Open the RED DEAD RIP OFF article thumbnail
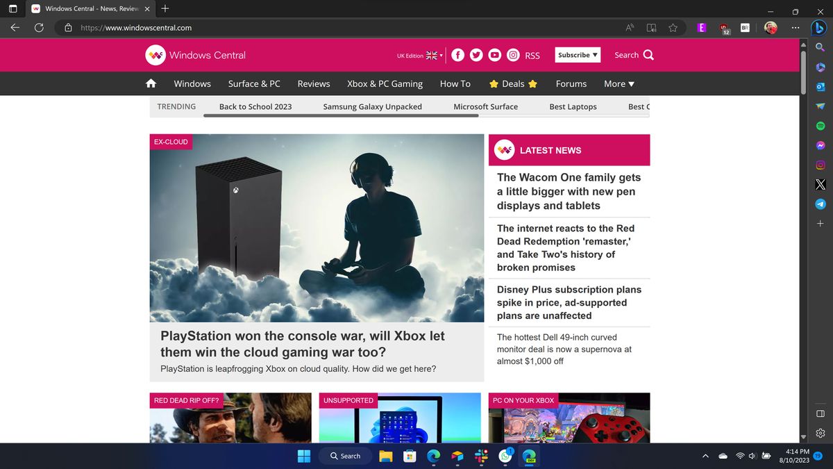The image size is (833, 469). [230, 418]
